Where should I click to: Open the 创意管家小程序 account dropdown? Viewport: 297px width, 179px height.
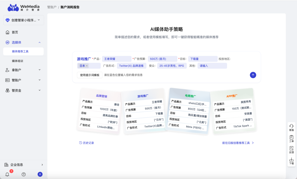coord(23,20)
